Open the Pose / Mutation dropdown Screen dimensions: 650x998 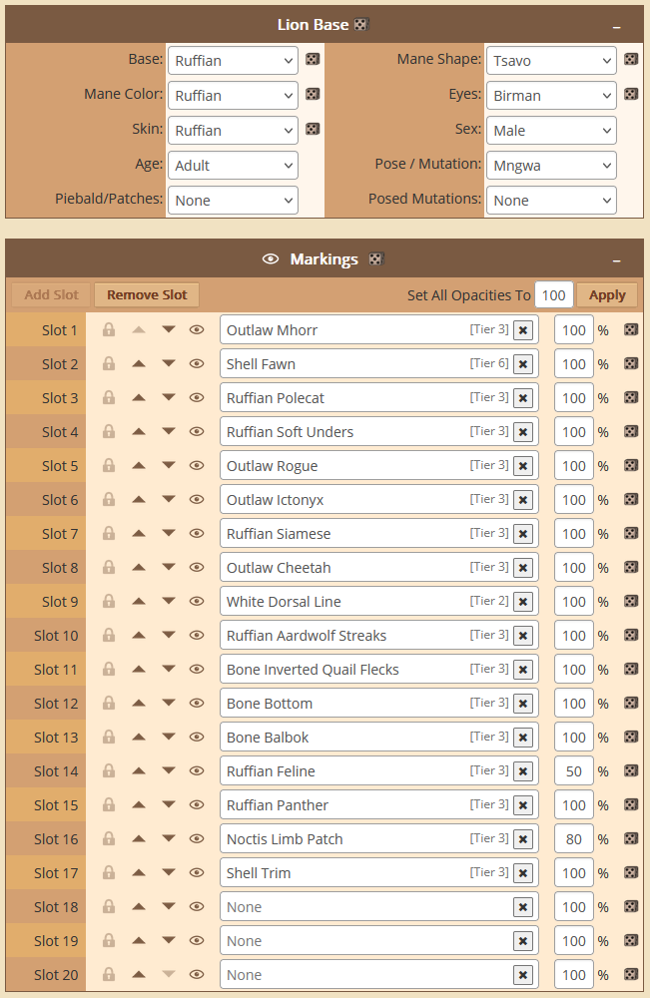551,166
